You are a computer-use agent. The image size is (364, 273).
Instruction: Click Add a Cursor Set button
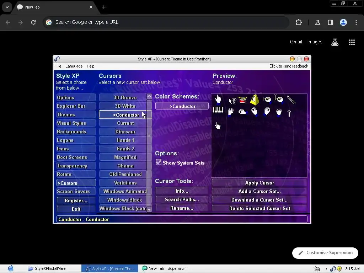point(259,191)
